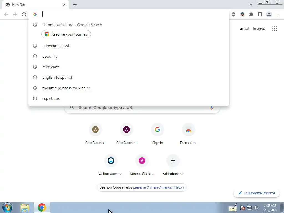
Task: Open 'preserve Chinese American history' link
Action: click(159, 187)
